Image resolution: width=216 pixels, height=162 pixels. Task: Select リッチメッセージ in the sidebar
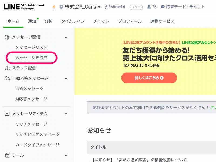(31, 124)
